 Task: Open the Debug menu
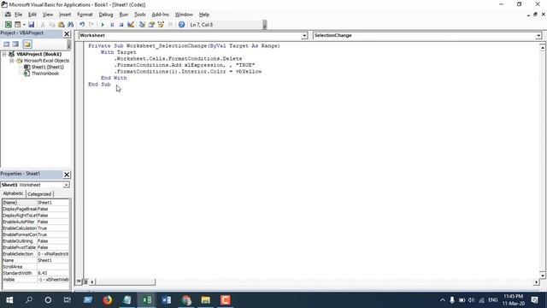tap(106, 15)
